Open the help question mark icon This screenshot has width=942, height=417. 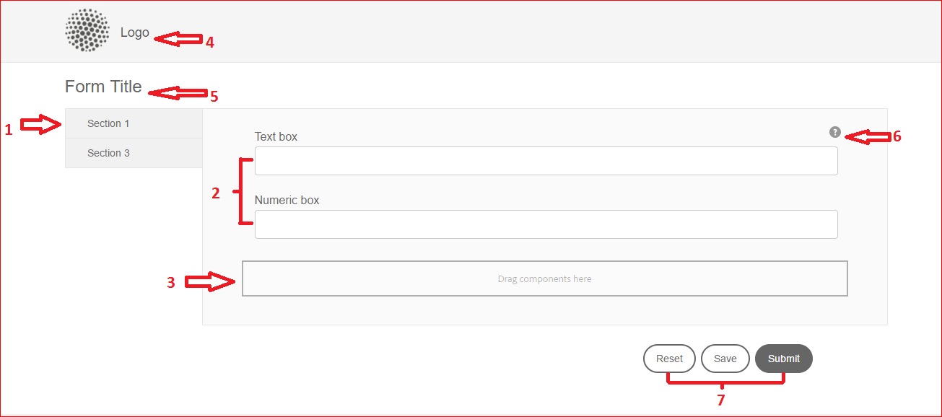tap(835, 132)
